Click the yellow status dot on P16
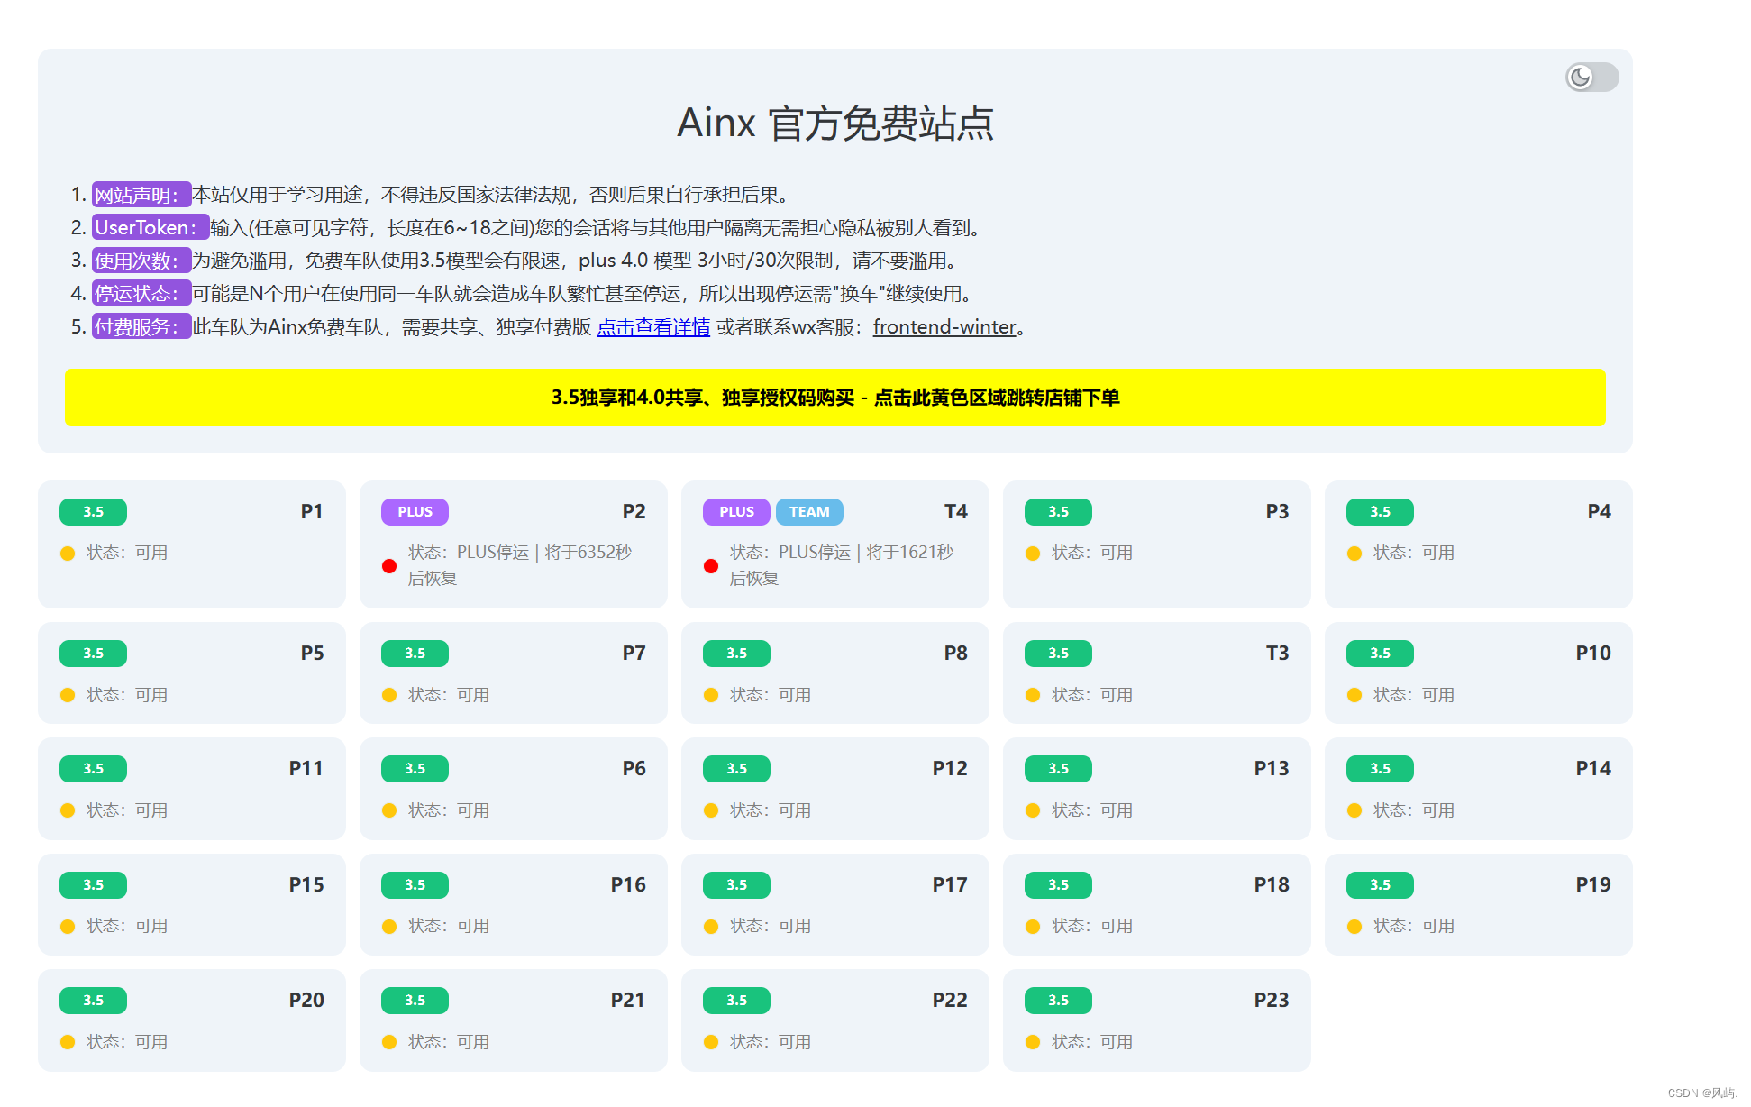Image resolution: width=1751 pixels, height=1107 pixels. pyautogui.click(x=389, y=927)
